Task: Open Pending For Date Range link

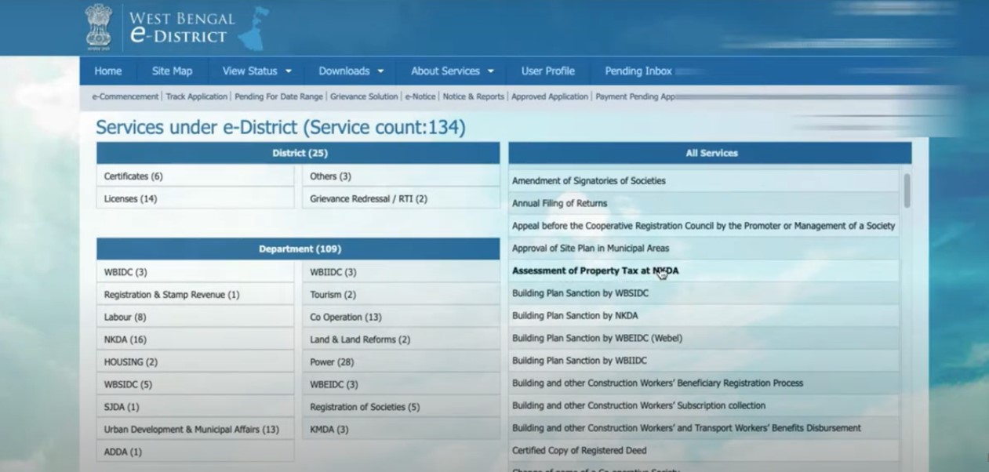Action: tap(278, 96)
